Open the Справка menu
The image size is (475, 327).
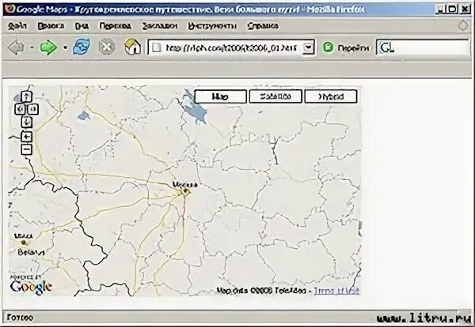pyautogui.click(x=263, y=26)
